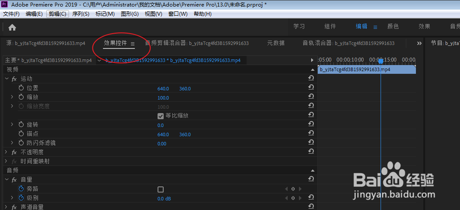Screen dimensions: 460x210
Task: Switch to the 元数据 tab
Action: coord(276,43)
